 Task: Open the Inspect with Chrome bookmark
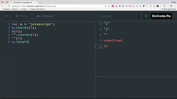click(x=37, y=9)
